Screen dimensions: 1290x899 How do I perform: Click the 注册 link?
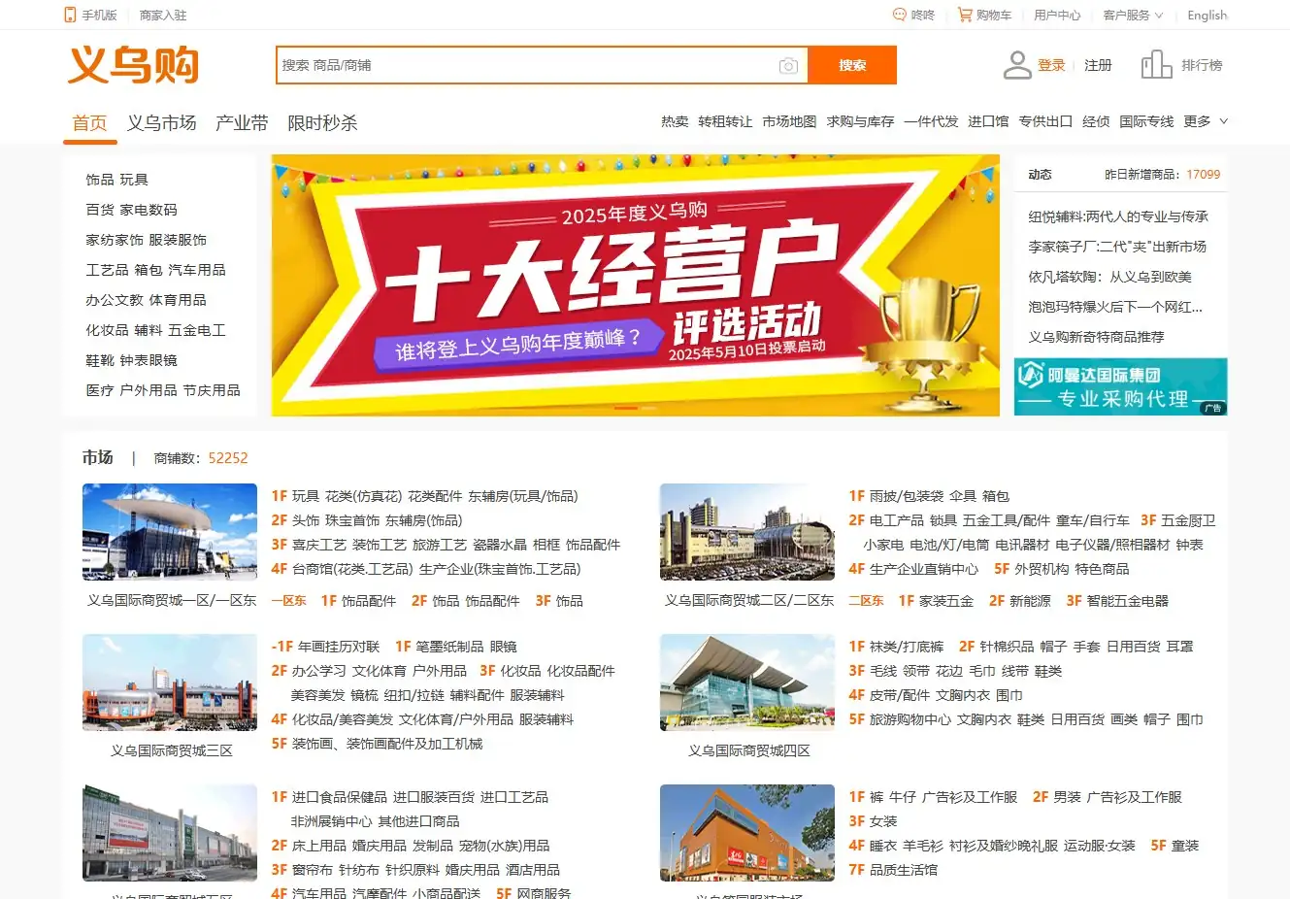click(x=1098, y=65)
